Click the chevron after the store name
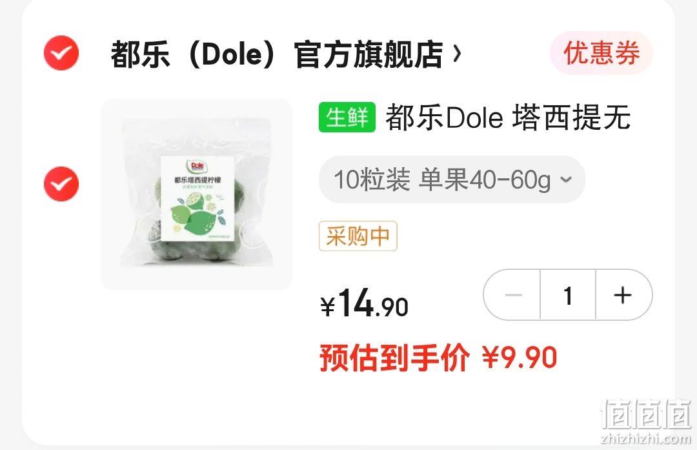This screenshot has width=697, height=450. pos(457,54)
